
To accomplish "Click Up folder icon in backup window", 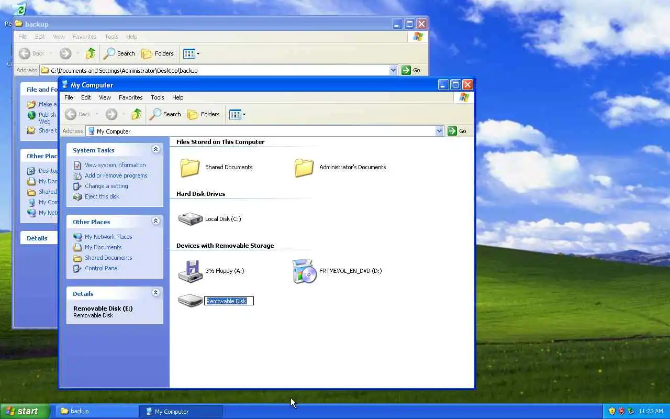I will (90, 53).
